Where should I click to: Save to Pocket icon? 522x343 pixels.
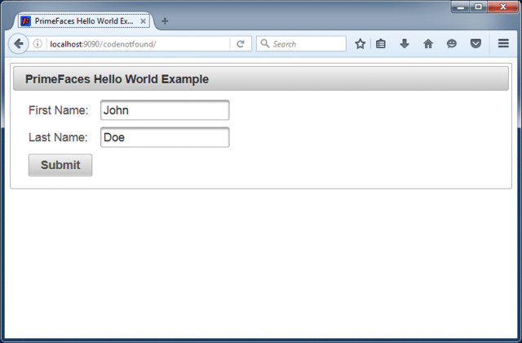click(476, 43)
